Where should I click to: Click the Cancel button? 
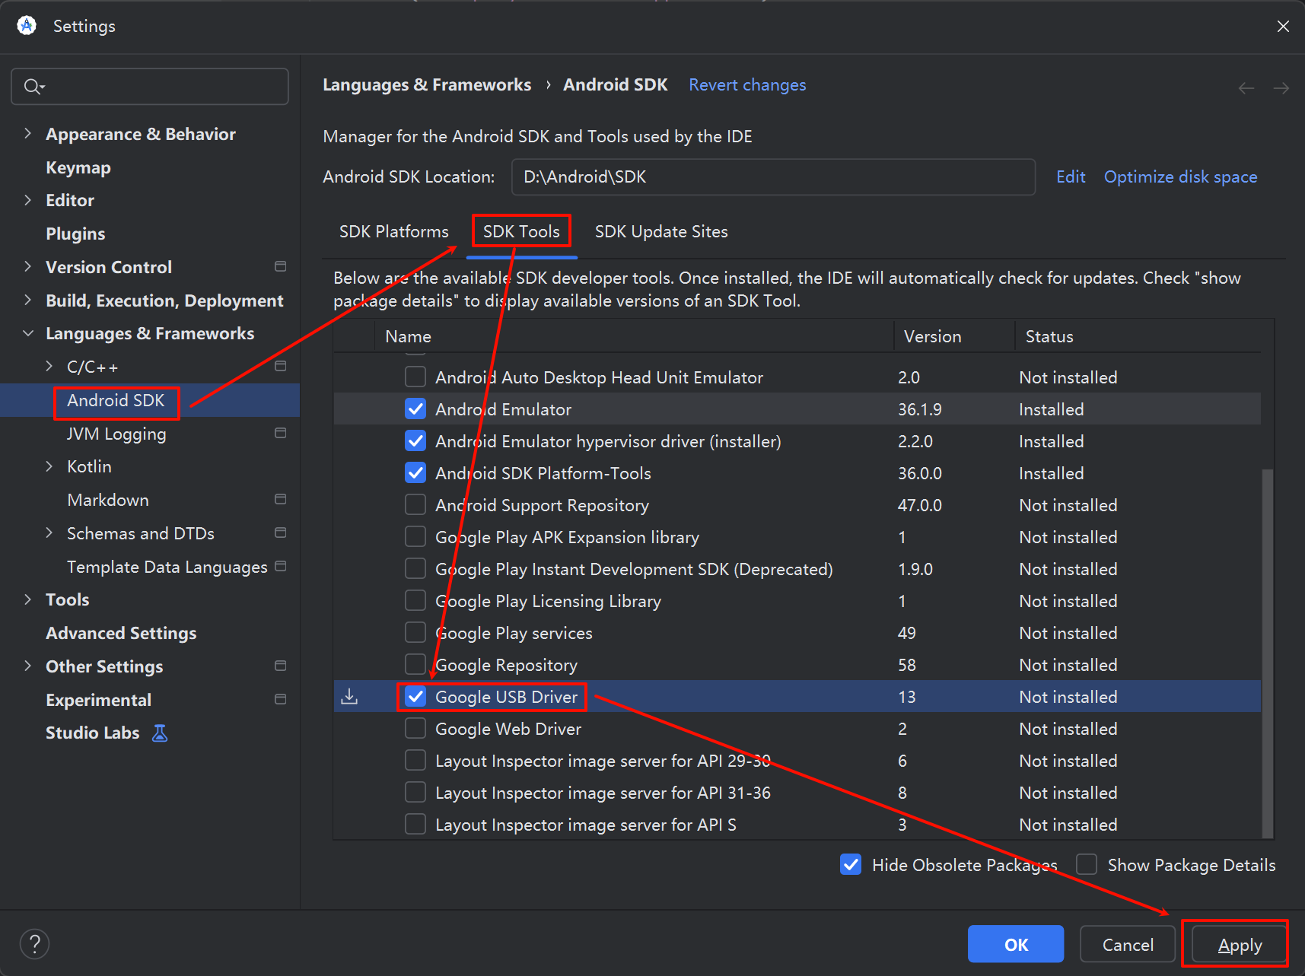1128,944
